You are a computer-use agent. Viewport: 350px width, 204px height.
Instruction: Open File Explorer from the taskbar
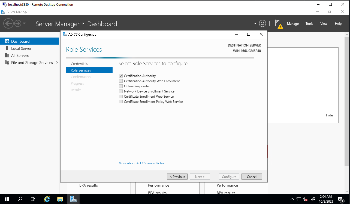pos(60,199)
